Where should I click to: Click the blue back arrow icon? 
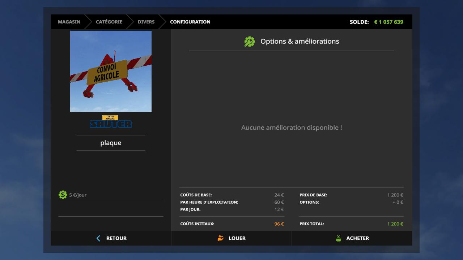(98, 238)
